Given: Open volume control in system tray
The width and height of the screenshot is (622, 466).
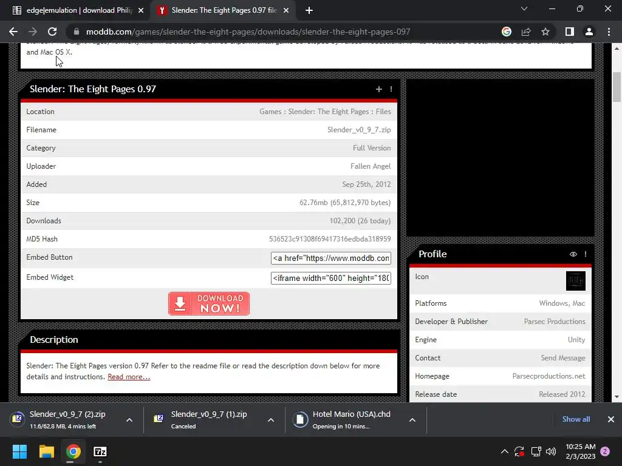Looking at the screenshot, I should 551,451.
